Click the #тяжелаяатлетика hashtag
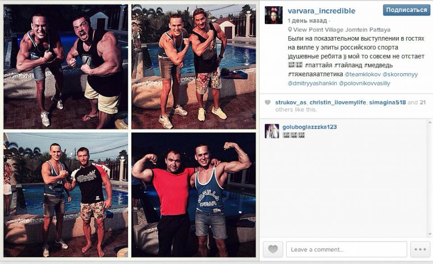The image size is (433, 264). coord(315,74)
